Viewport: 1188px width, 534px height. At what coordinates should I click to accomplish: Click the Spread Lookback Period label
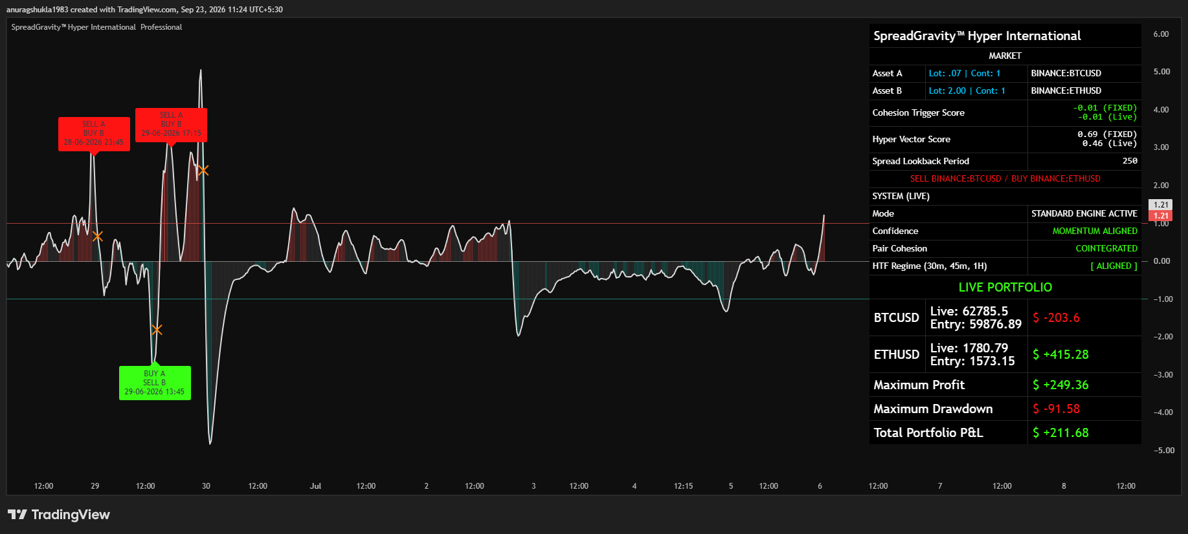click(921, 162)
